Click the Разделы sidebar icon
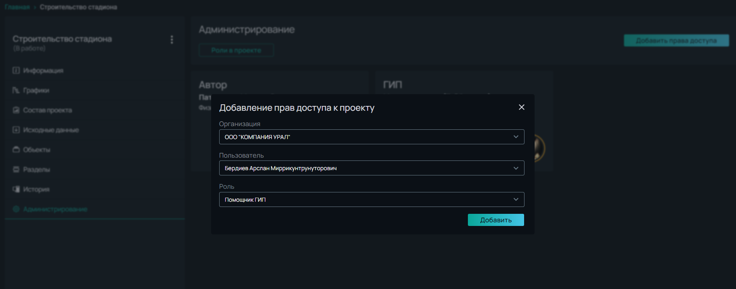This screenshot has width=736, height=289. 16,169
